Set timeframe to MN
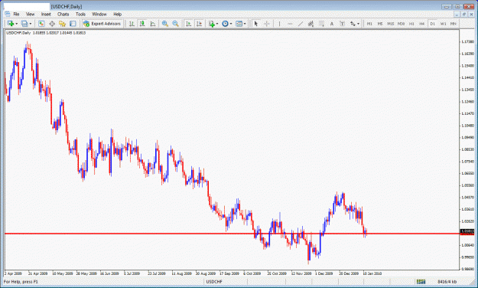This screenshot has width=478, height=288. coord(454,24)
